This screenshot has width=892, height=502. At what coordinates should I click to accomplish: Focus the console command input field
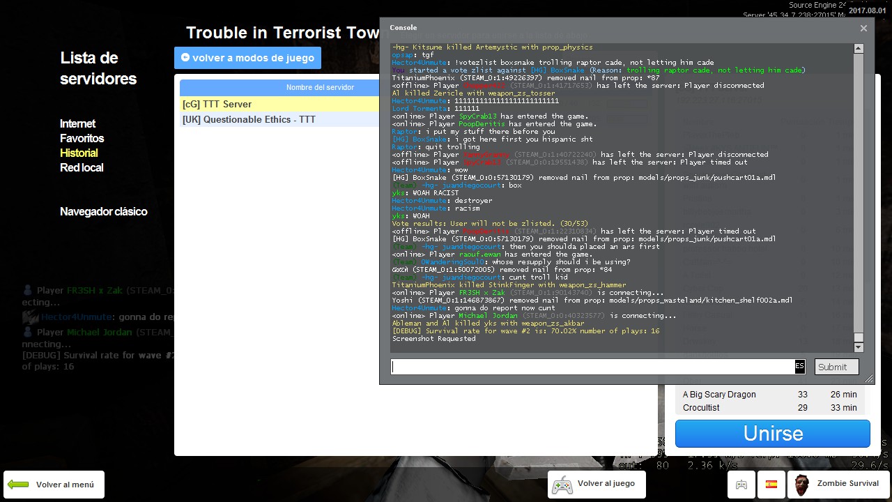point(593,367)
